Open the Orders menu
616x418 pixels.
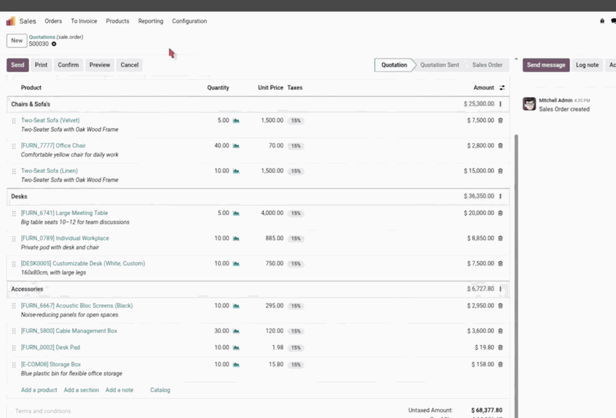coord(53,21)
